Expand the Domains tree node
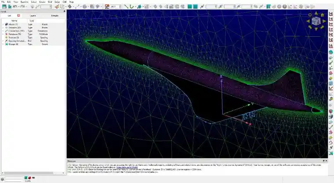 click(x=3, y=28)
